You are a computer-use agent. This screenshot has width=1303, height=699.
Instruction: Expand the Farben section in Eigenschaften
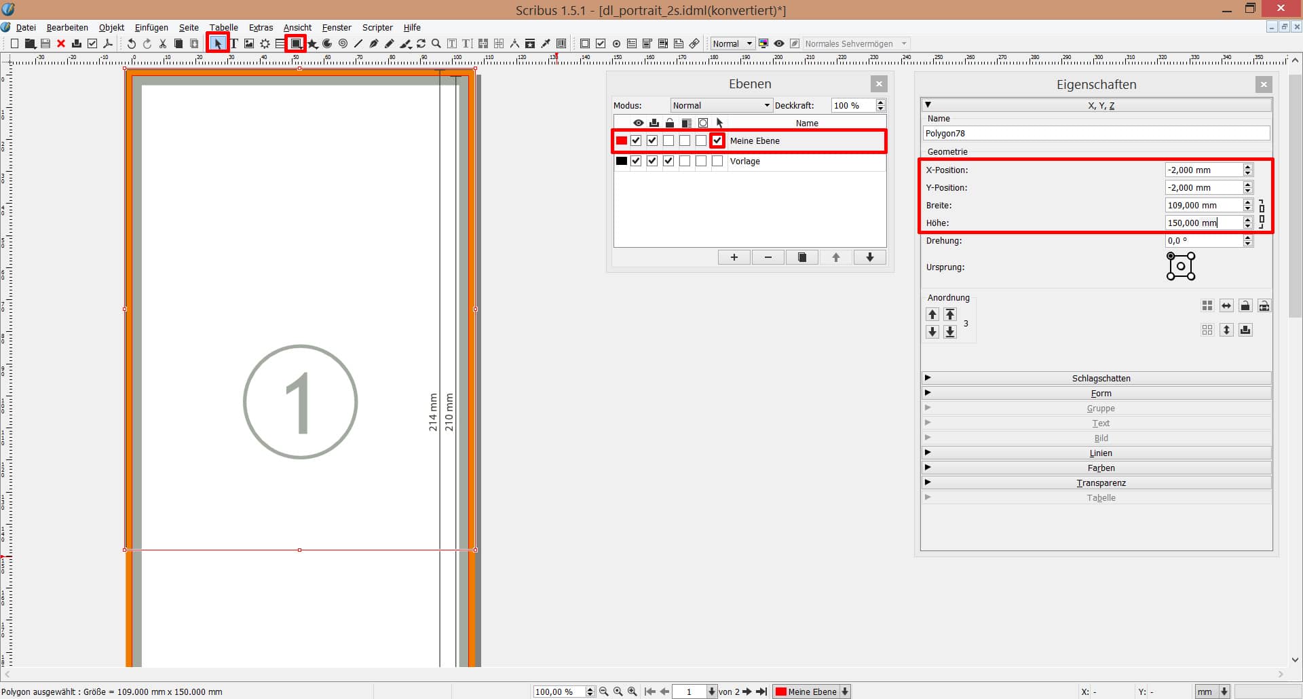click(x=1101, y=468)
